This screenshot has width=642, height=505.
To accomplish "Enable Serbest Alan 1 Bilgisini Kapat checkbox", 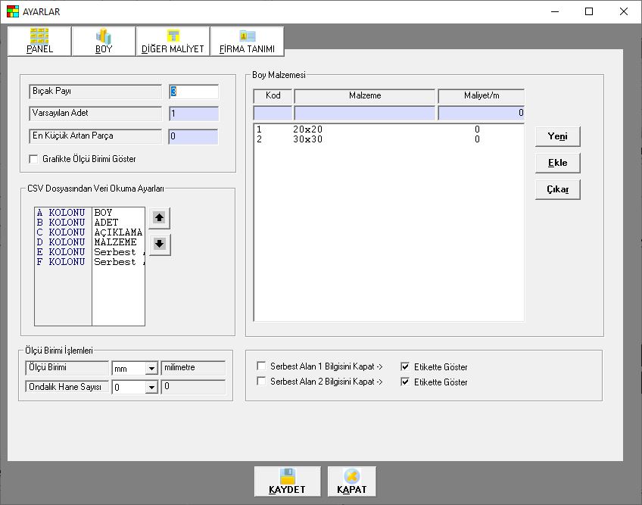I will 260,366.
